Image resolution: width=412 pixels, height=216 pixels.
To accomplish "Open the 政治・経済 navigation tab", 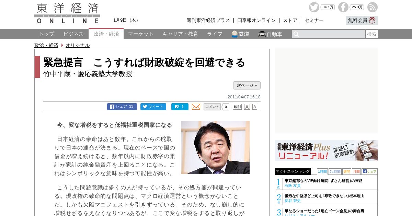I will (106, 34).
